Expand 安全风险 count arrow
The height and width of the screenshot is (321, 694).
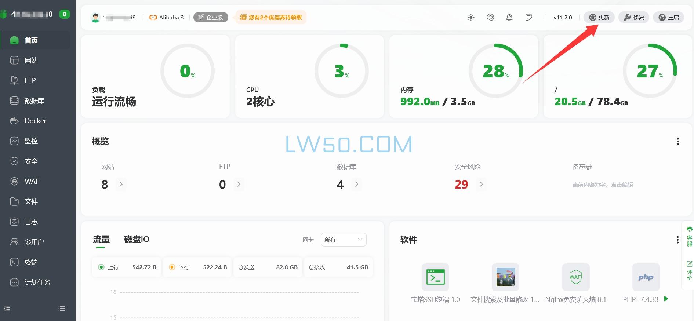pyautogui.click(x=481, y=184)
